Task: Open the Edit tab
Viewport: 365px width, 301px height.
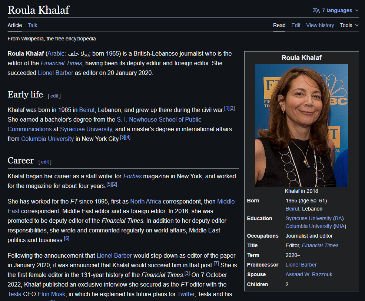Action: [x=296, y=25]
